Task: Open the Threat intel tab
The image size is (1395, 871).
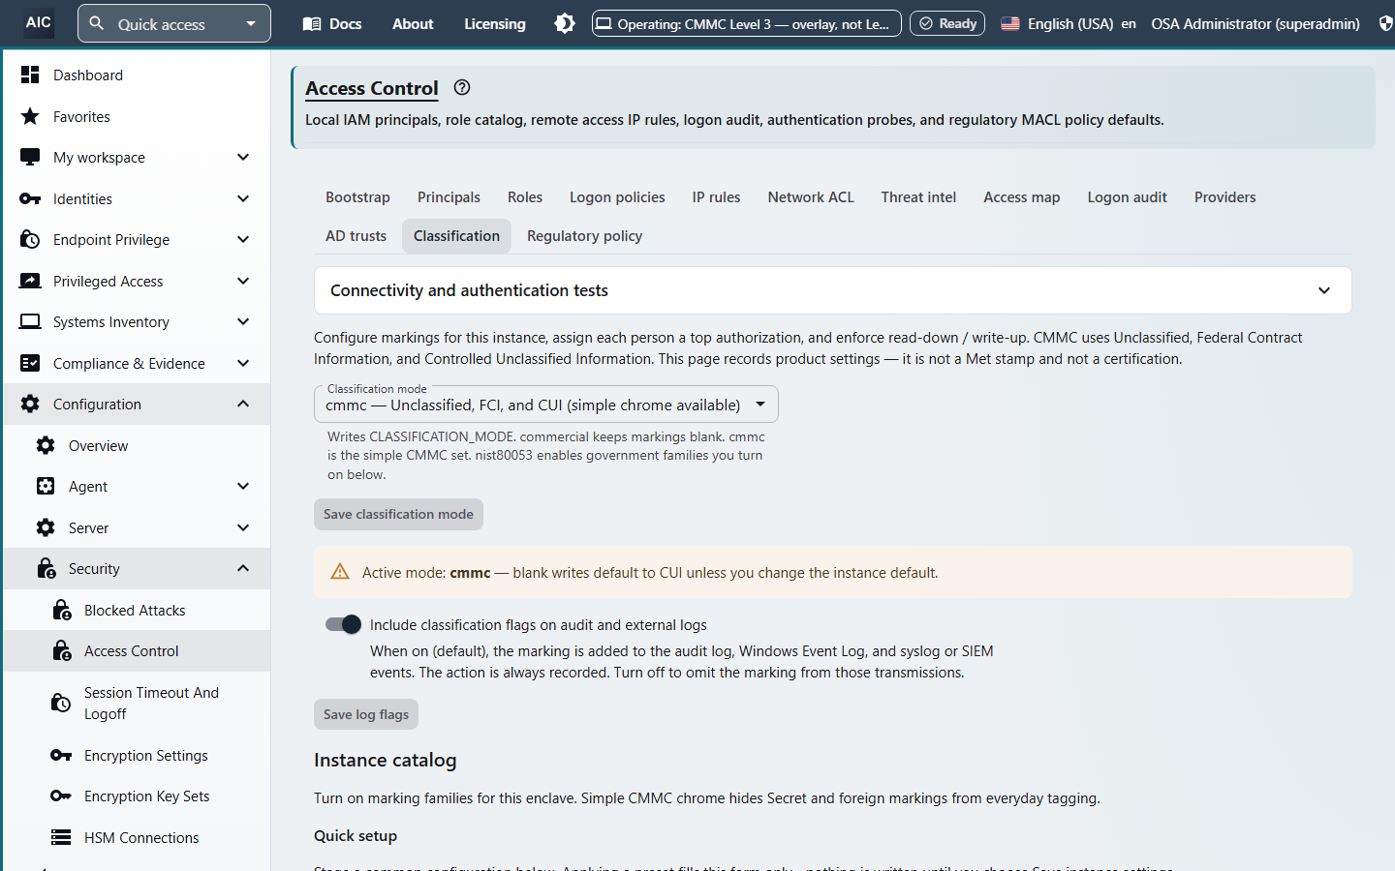Action: pyautogui.click(x=918, y=196)
